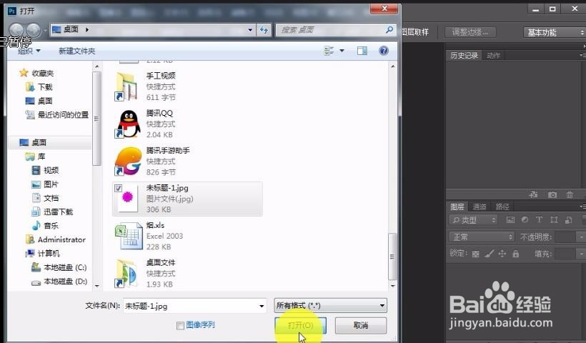
Task: Click the 新建文件夹 button
Action: tap(76, 51)
